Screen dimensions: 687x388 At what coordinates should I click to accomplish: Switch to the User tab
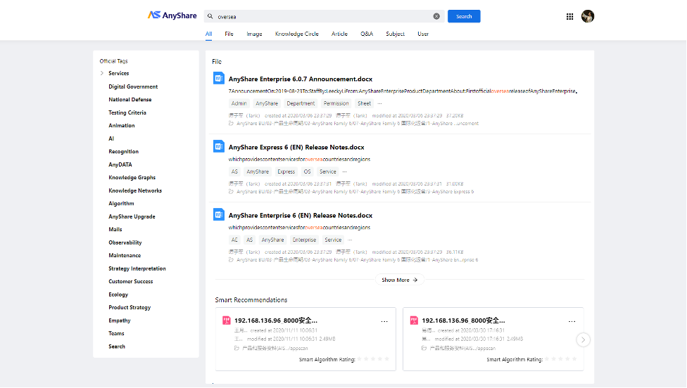pyautogui.click(x=423, y=34)
